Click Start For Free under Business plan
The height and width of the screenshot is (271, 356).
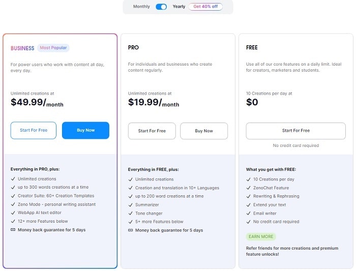coord(34,130)
